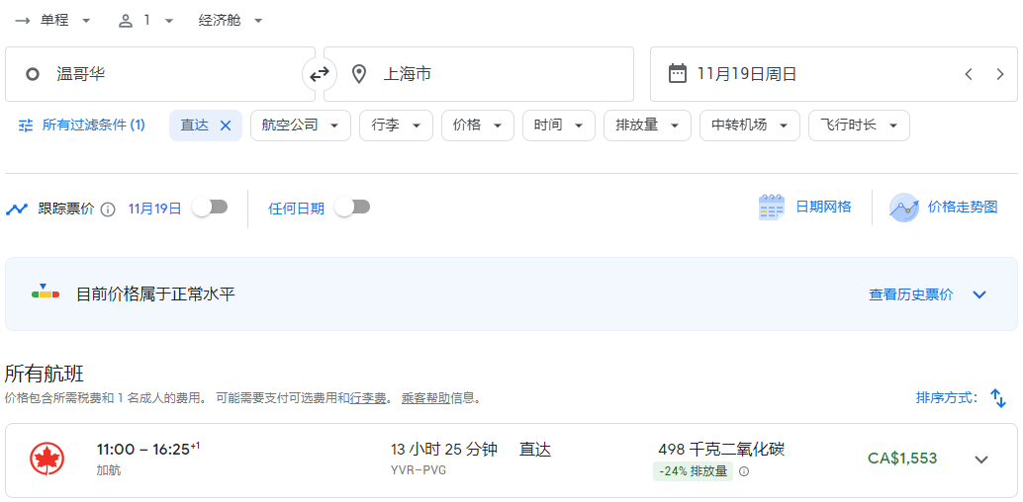Remove the 直达 filter with X
1023x502 pixels.
click(226, 125)
